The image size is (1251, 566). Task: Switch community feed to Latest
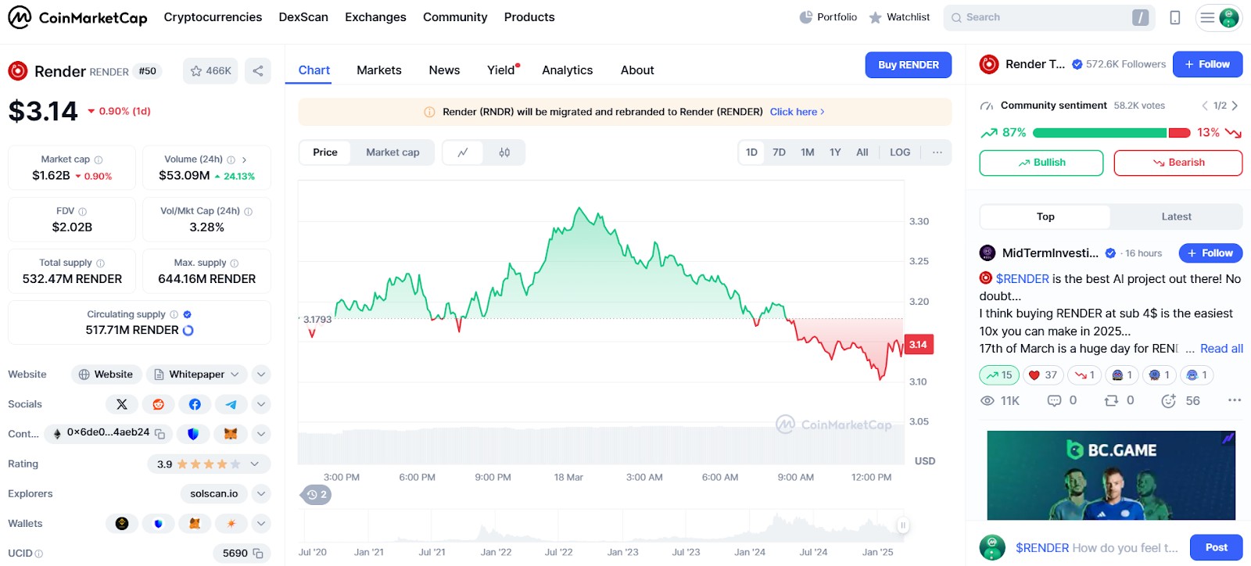[1176, 217]
